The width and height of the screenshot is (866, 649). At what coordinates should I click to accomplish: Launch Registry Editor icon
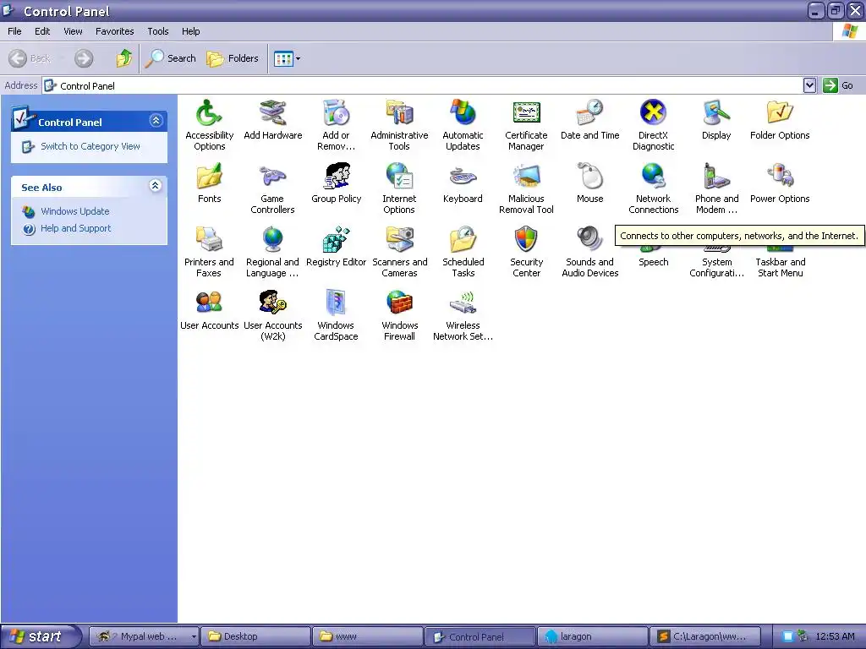tap(337, 240)
